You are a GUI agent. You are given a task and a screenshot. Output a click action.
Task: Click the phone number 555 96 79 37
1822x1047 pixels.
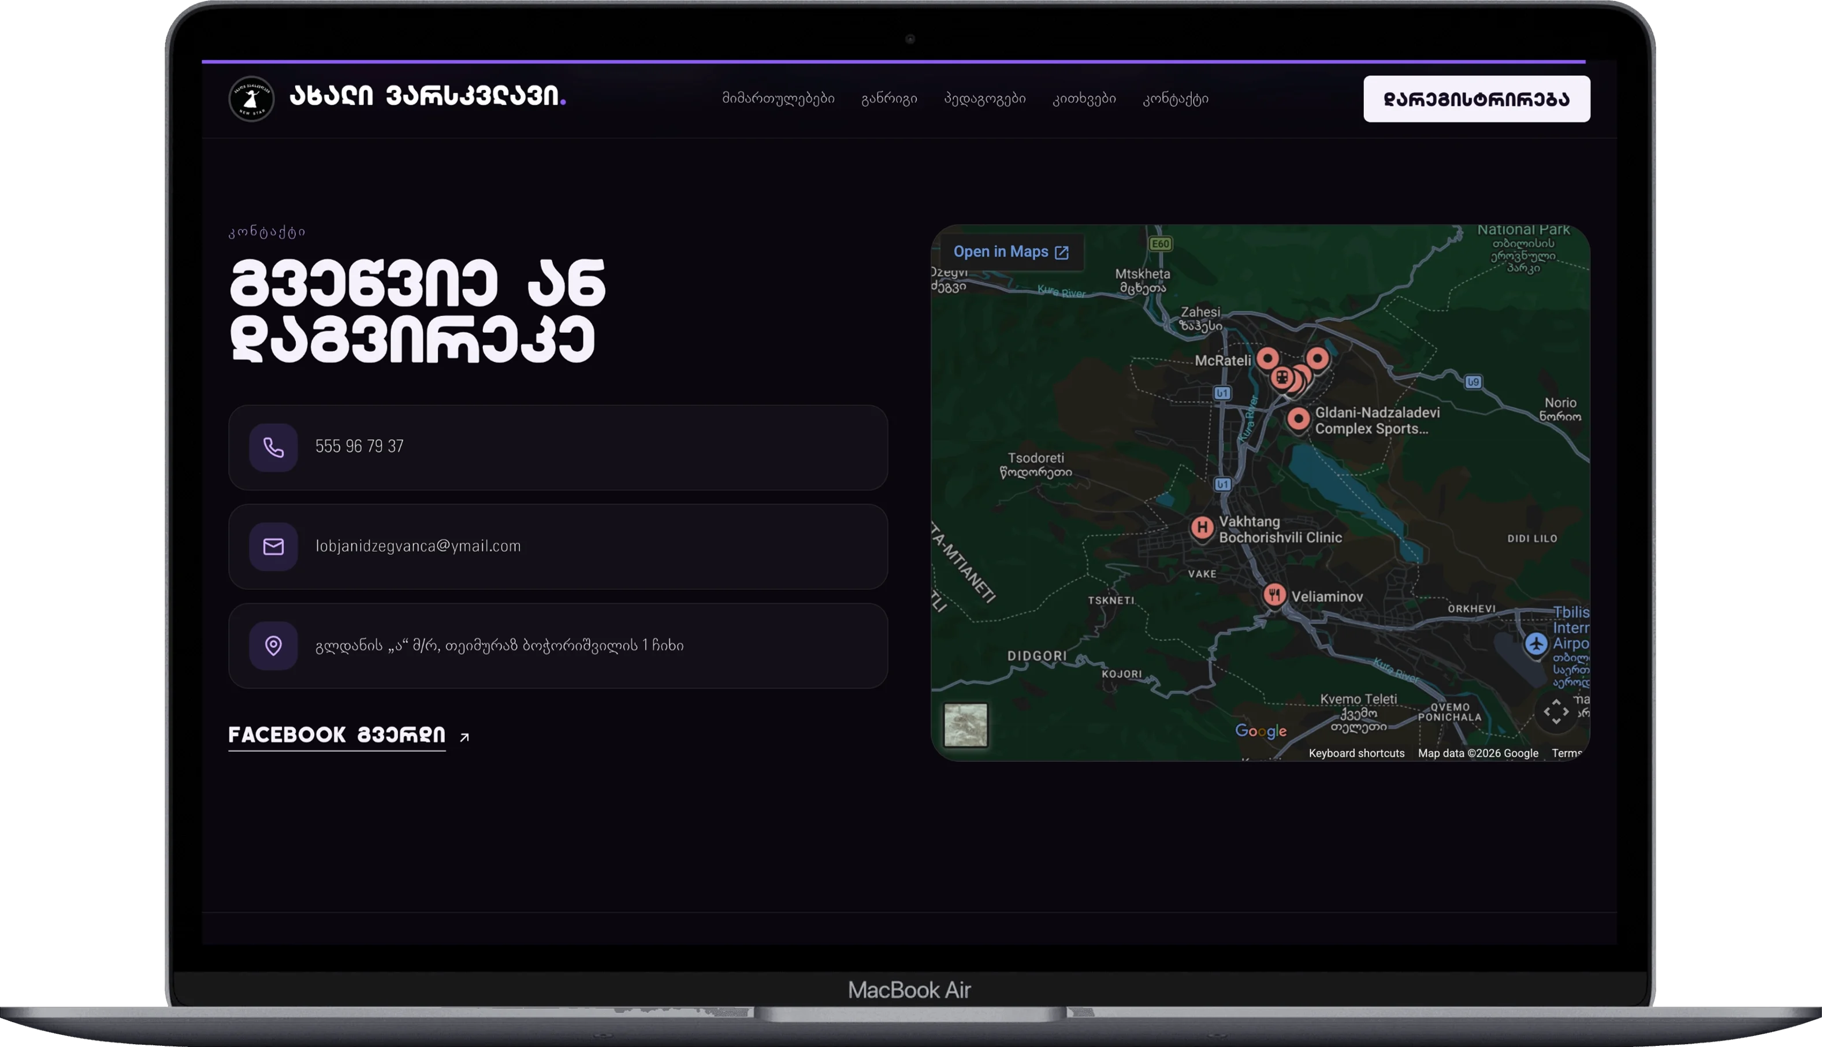click(359, 447)
